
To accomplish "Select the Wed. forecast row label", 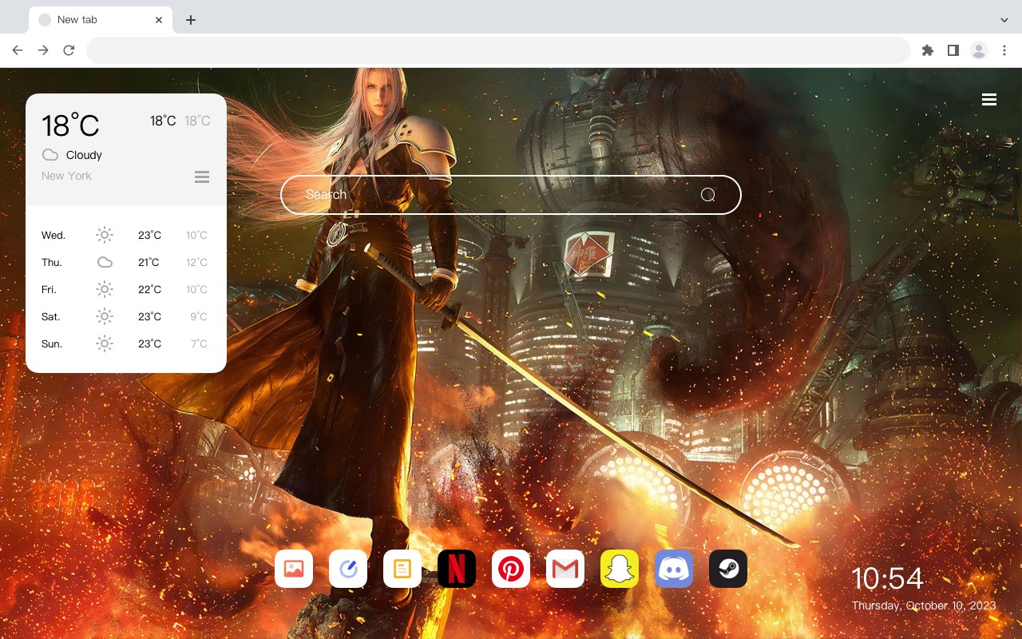I will tap(53, 235).
